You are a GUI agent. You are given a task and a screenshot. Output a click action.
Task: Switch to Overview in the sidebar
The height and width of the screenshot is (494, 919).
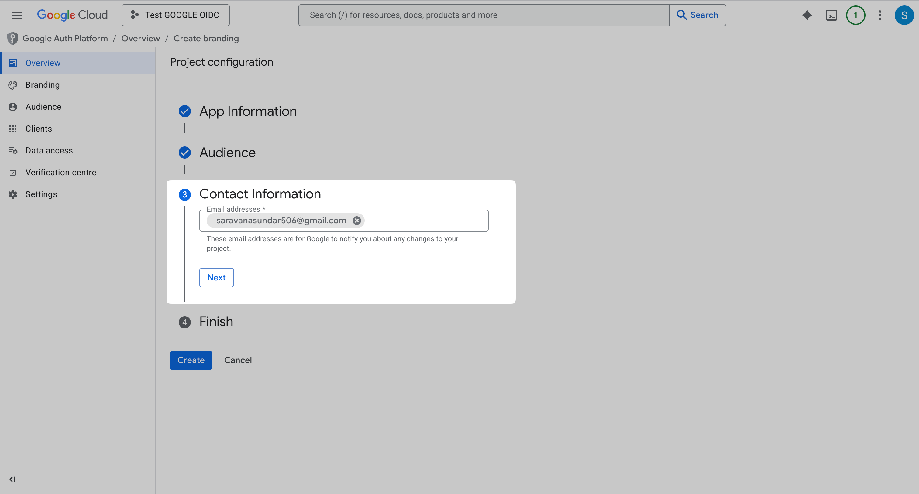coord(43,63)
